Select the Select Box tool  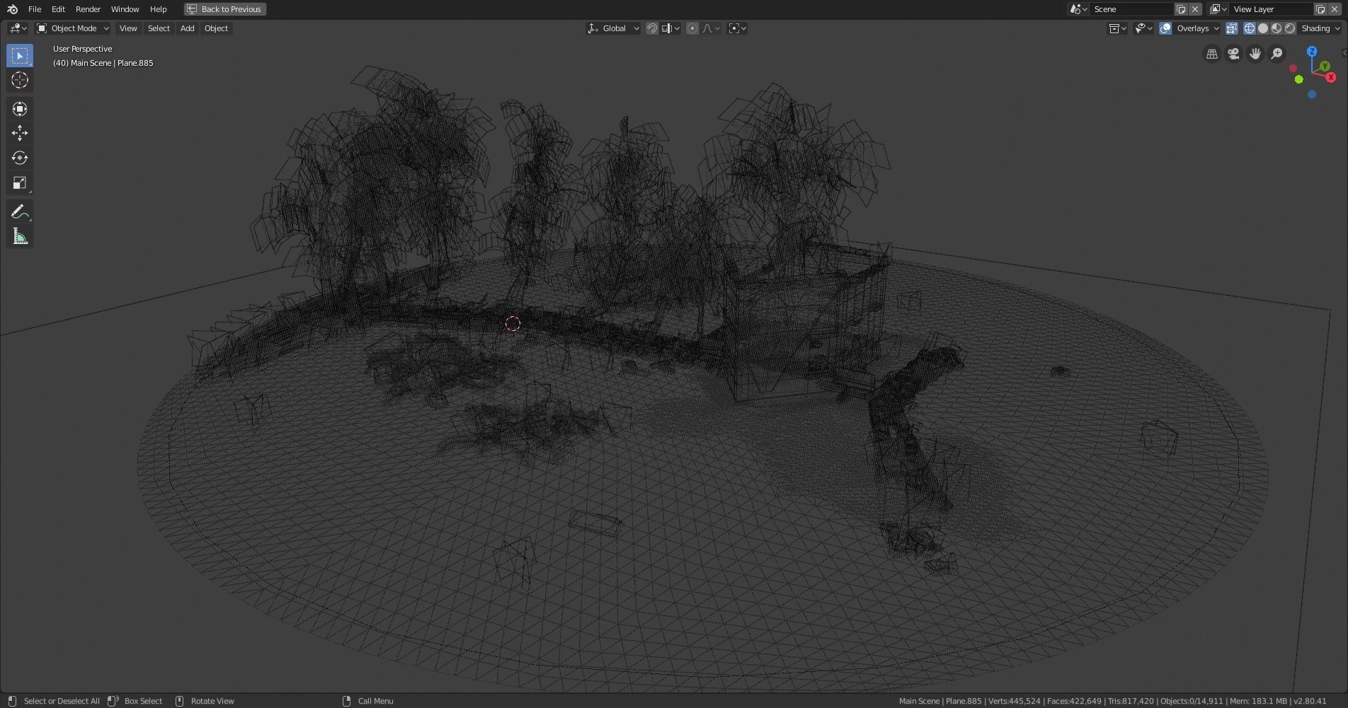click(20, 56)
